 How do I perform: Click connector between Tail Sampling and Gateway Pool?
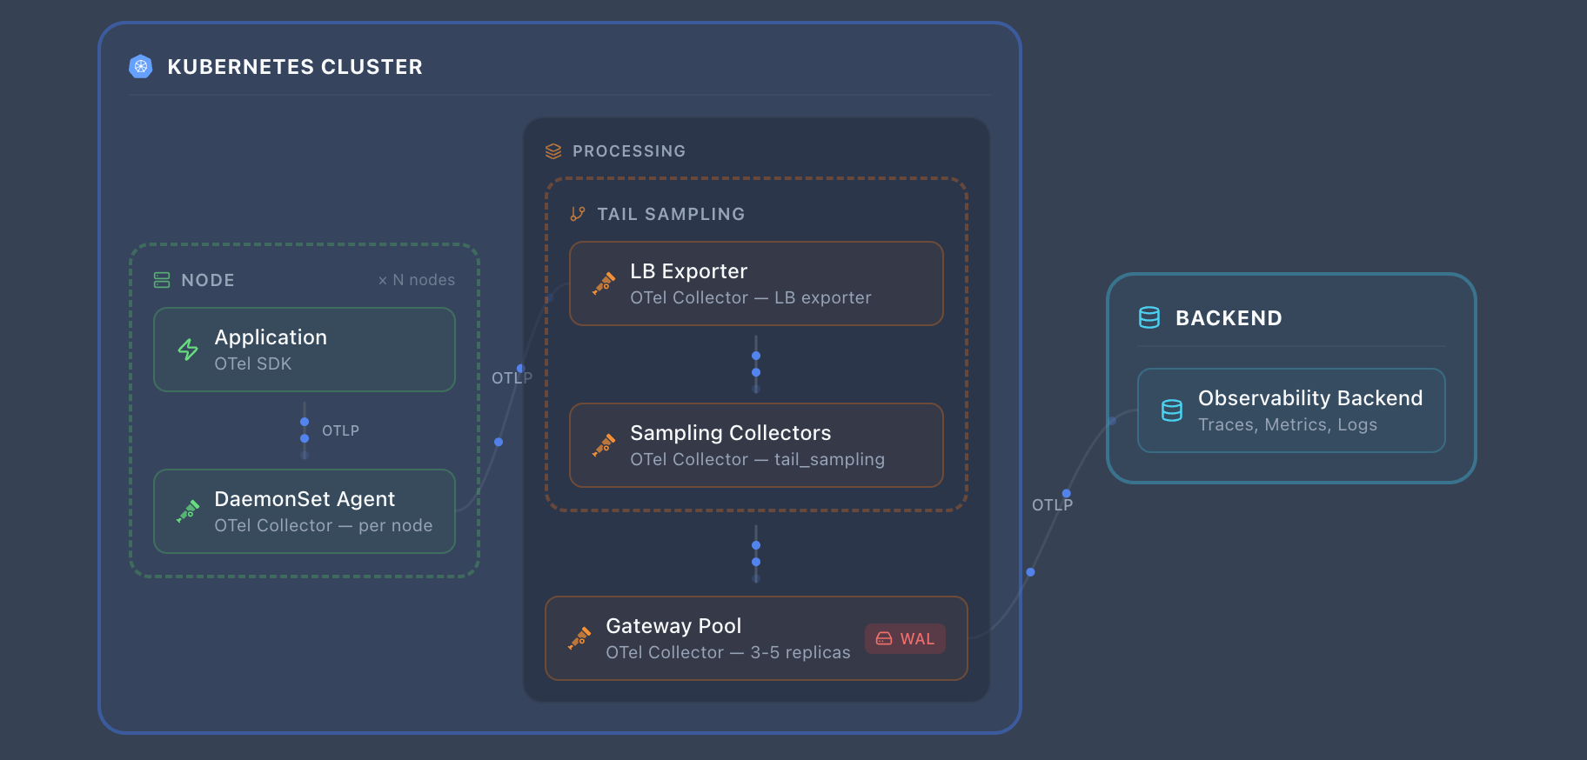point(756,554)
